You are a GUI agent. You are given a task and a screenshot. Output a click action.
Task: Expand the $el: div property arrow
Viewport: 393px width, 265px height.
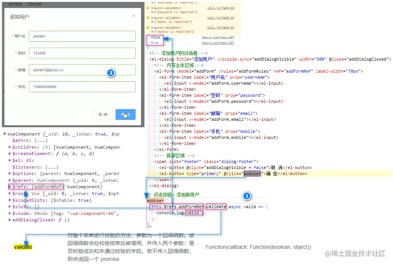pos(10,160)
